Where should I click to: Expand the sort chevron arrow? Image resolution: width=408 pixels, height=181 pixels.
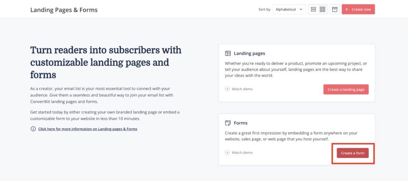(x=301, y=10)
